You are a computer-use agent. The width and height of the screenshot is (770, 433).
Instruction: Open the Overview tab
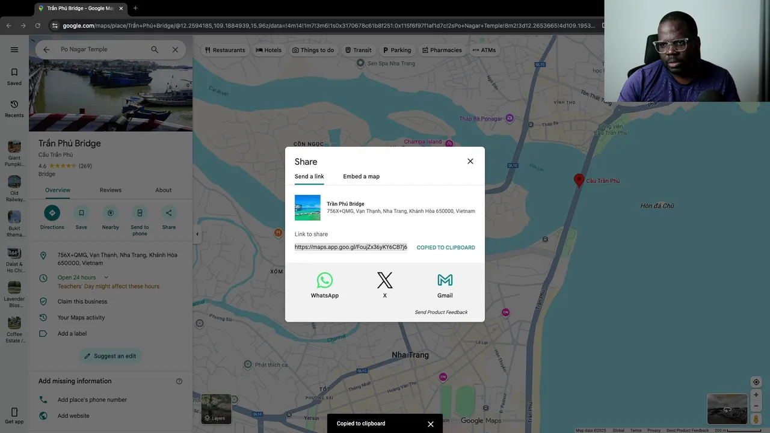point(58,190)
